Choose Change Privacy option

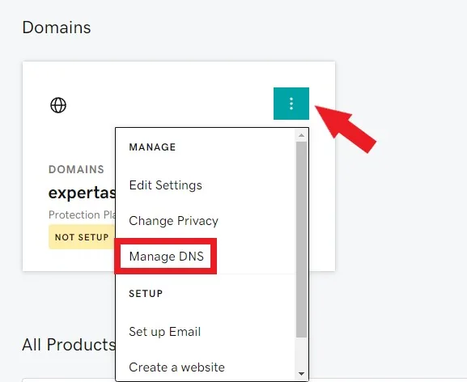[x=173, y=221]
